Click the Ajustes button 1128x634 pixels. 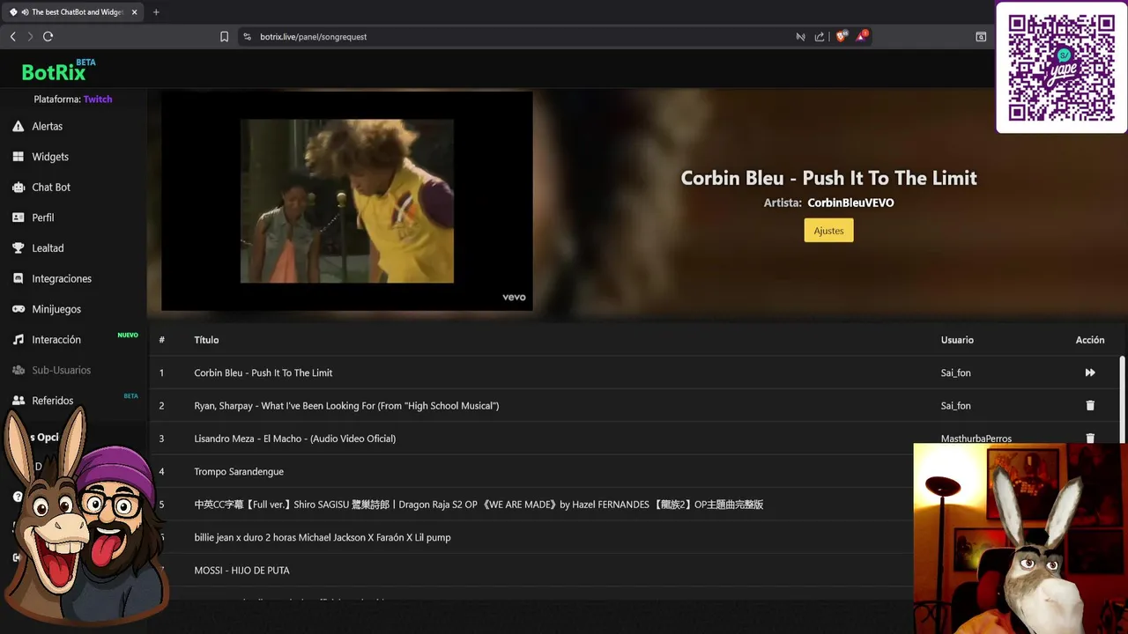coord(828,231)
